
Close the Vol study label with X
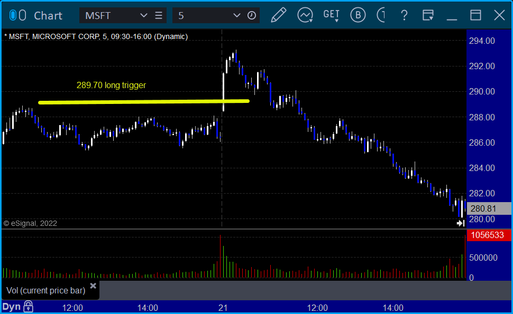click(x=93, y=286)
